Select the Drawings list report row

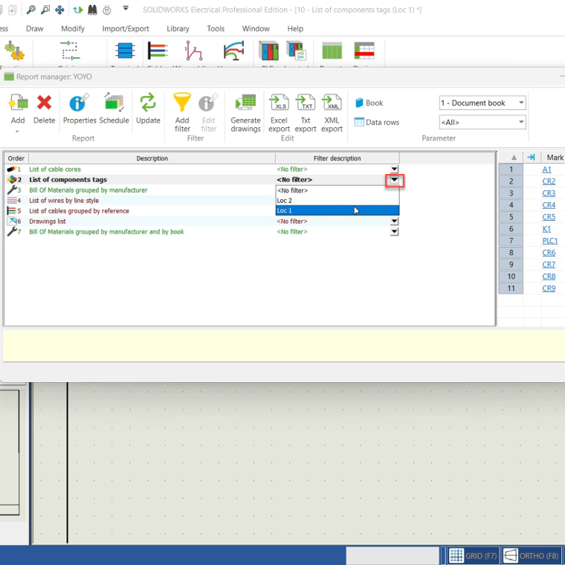pyautogui.click(x=47, y=222)
